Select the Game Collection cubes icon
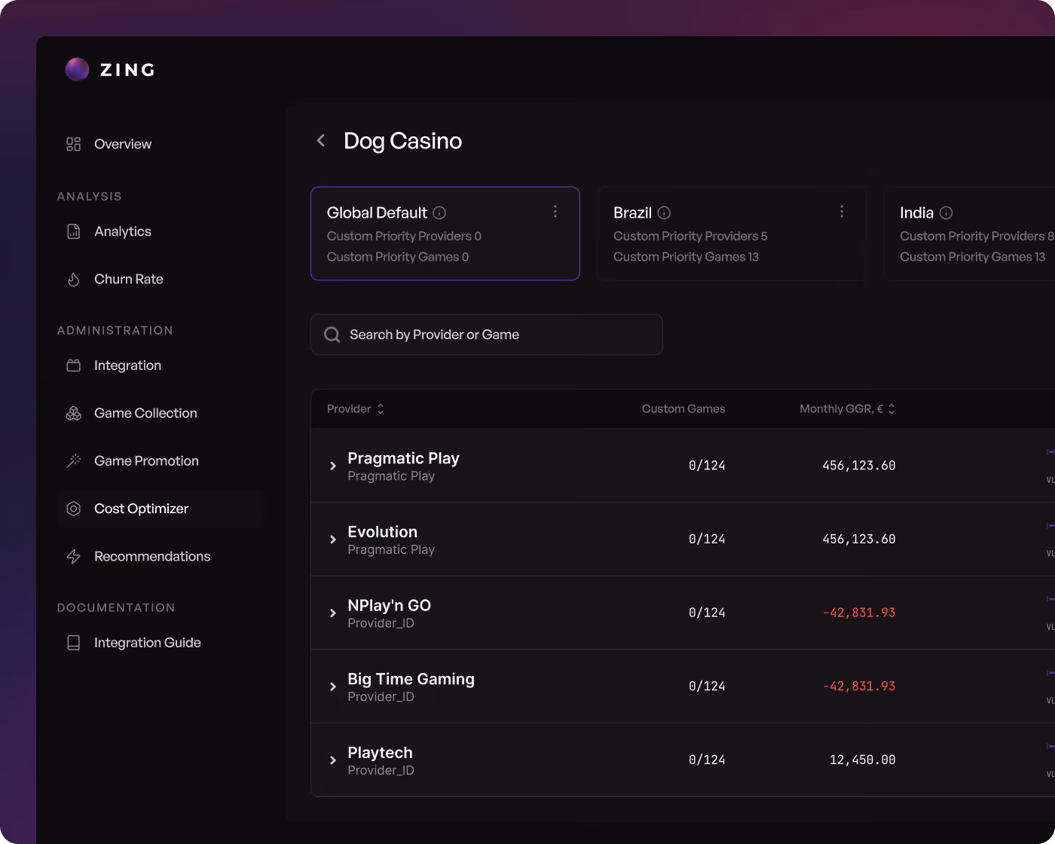 tap(73, 413)
